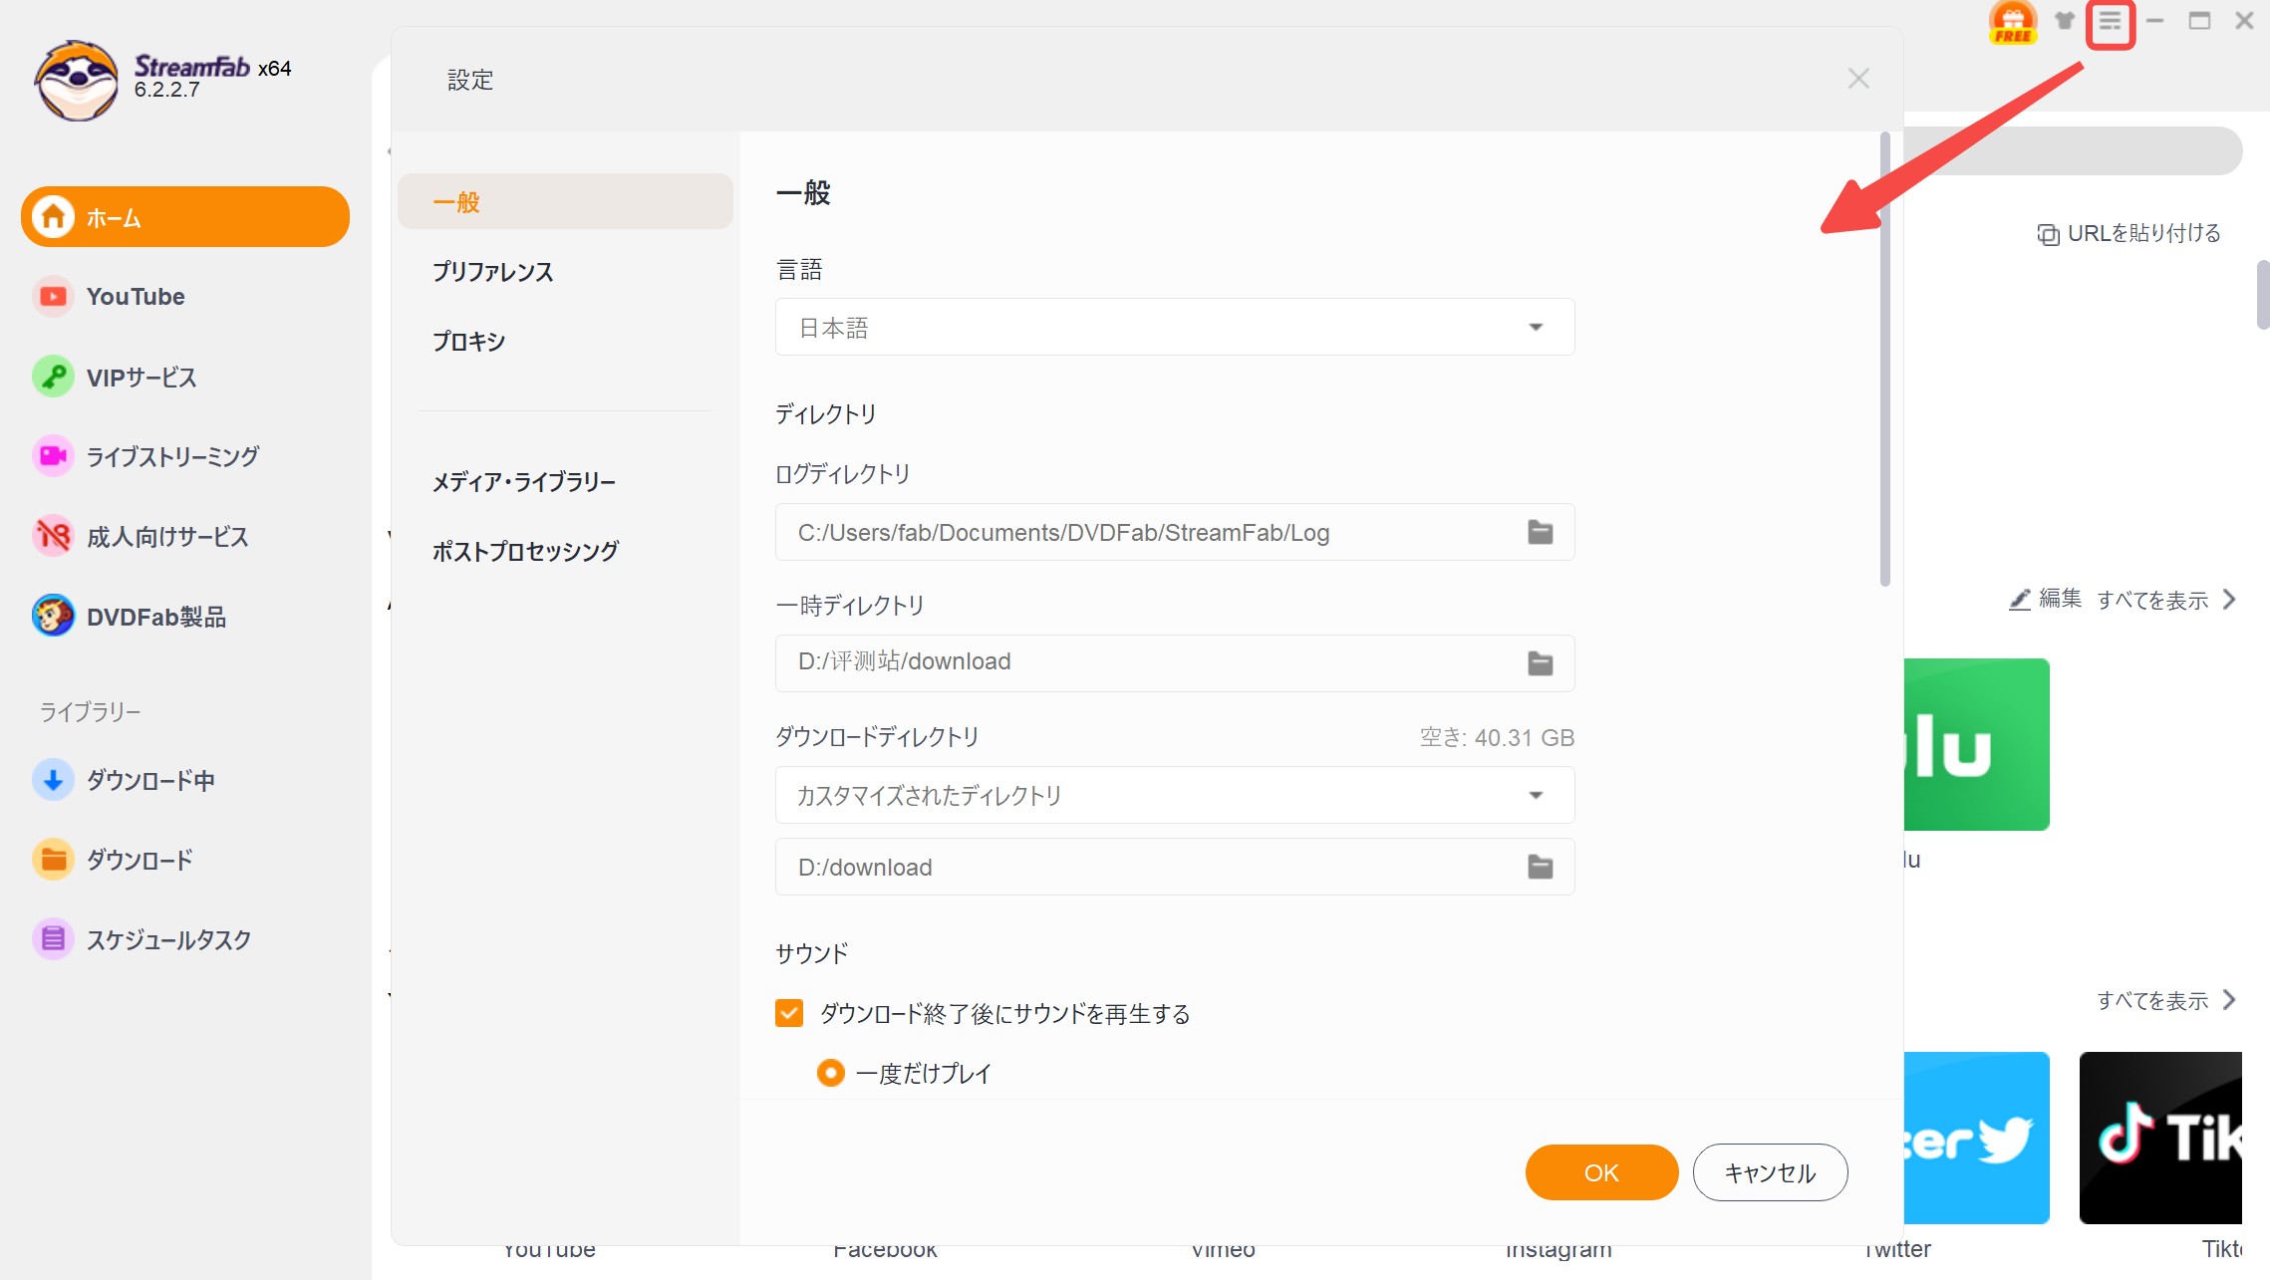Screen dimensions: 2270x1280
Task: Click the main window right scrollbar
Action: tap(2263, 295)
